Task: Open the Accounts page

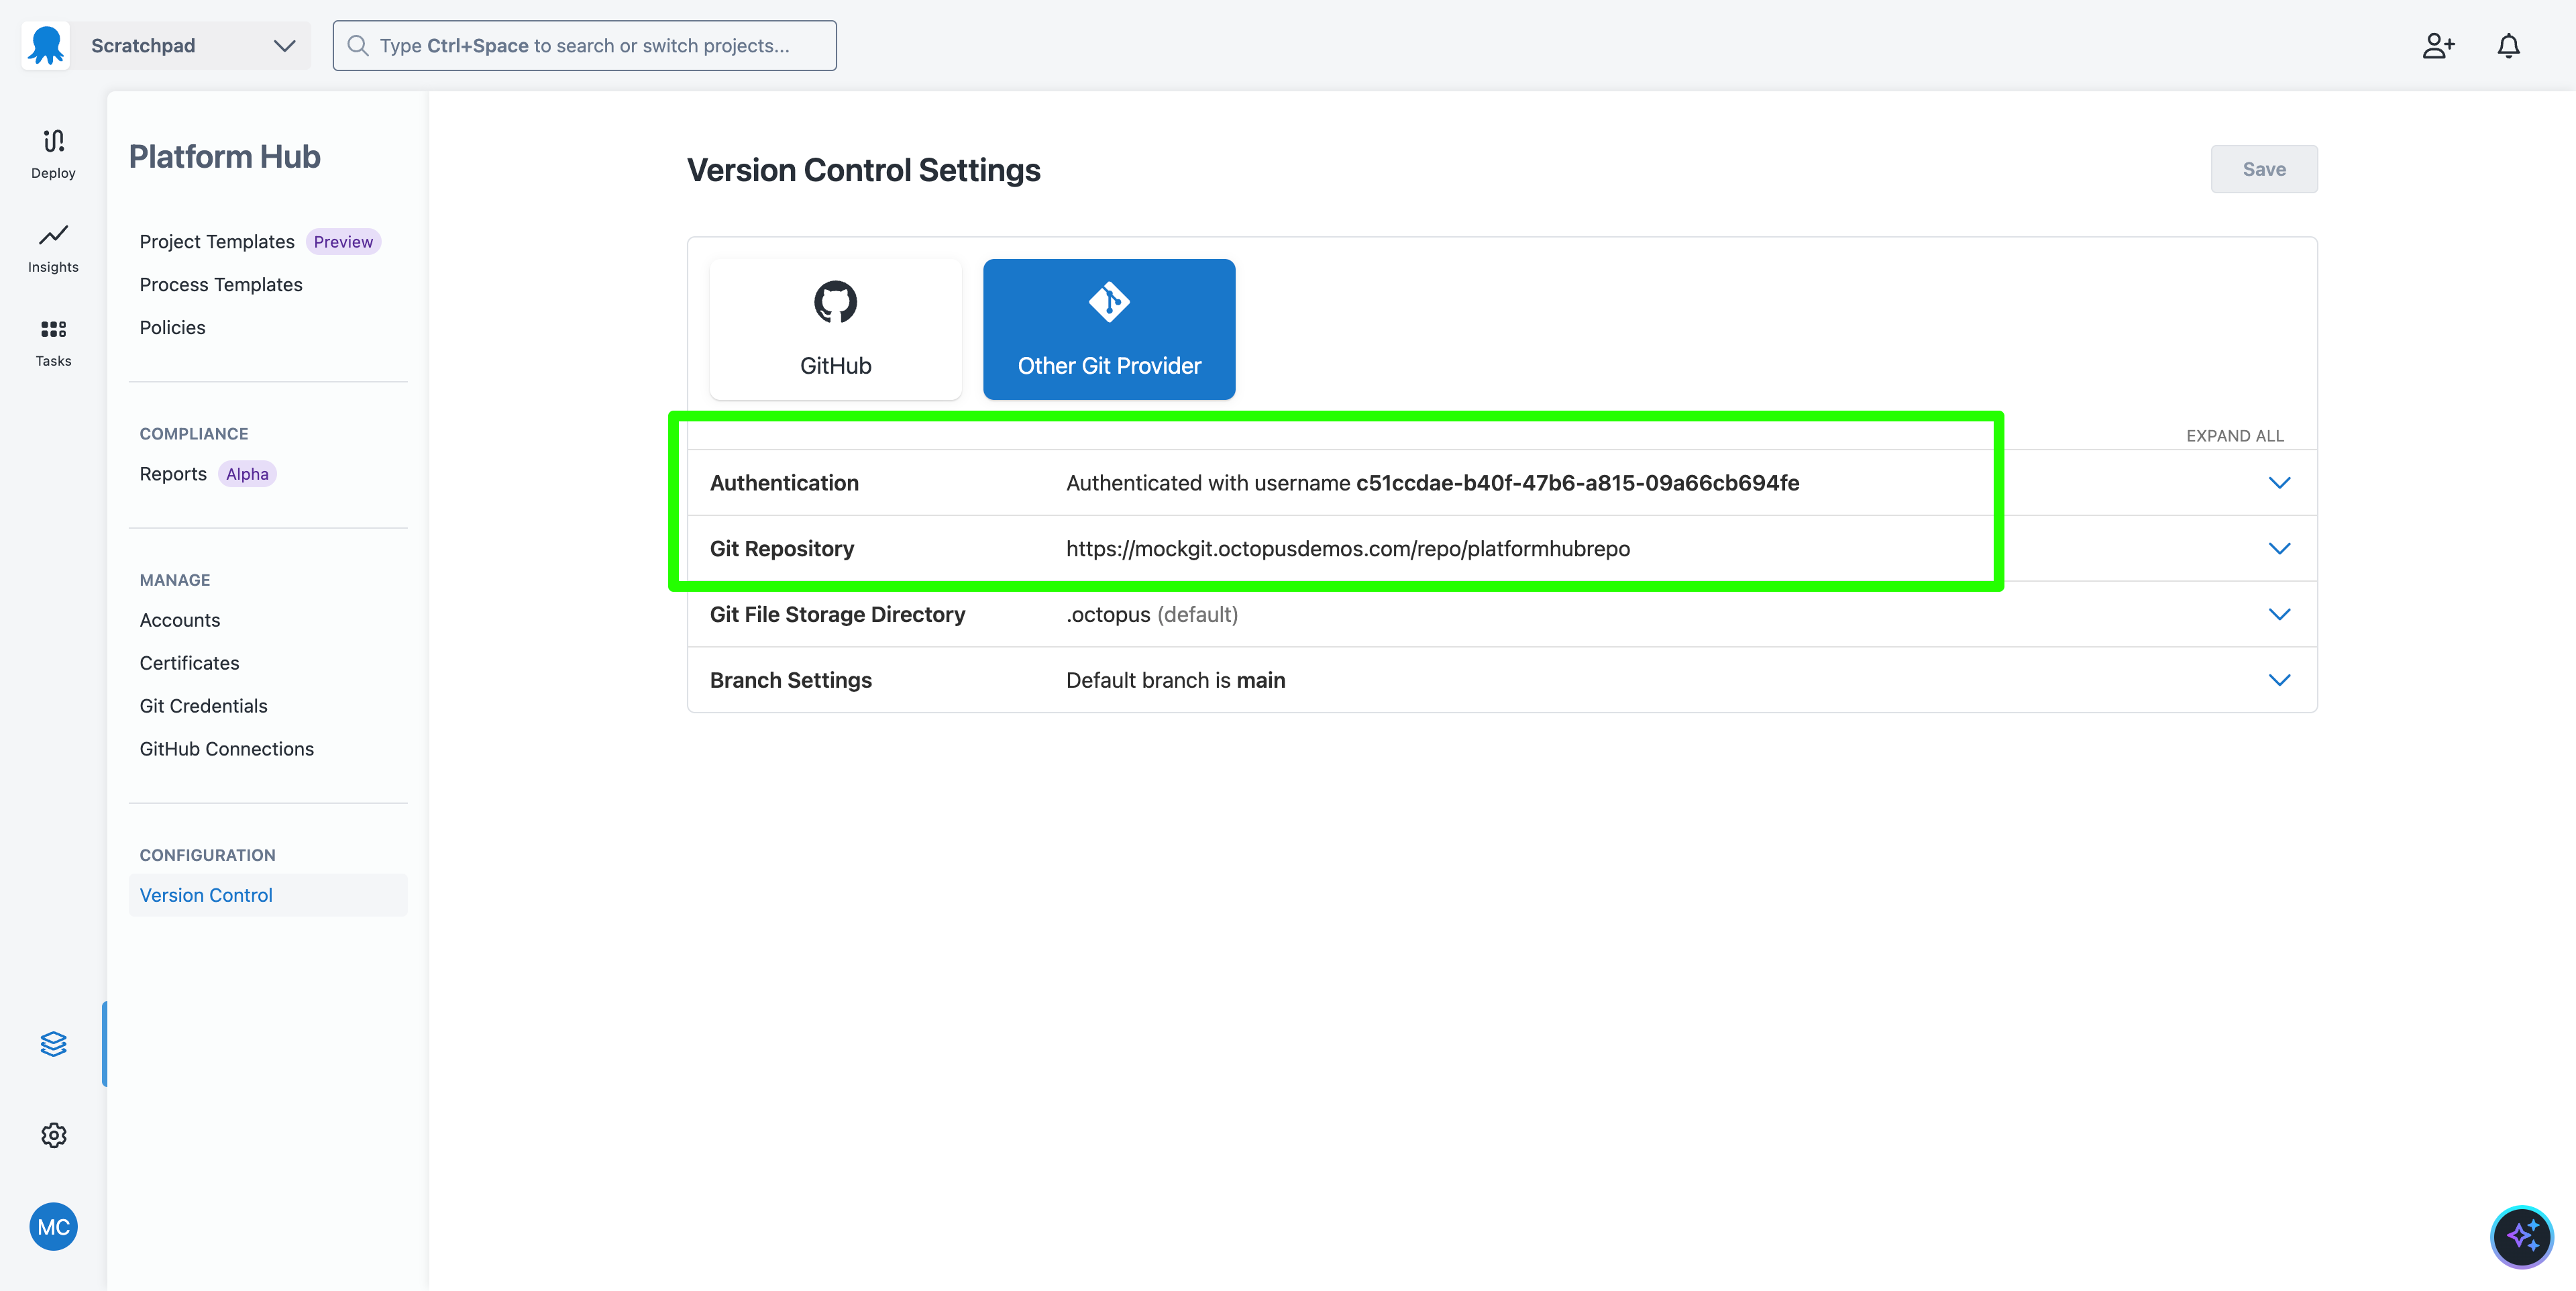Action: tap(180, 620)
